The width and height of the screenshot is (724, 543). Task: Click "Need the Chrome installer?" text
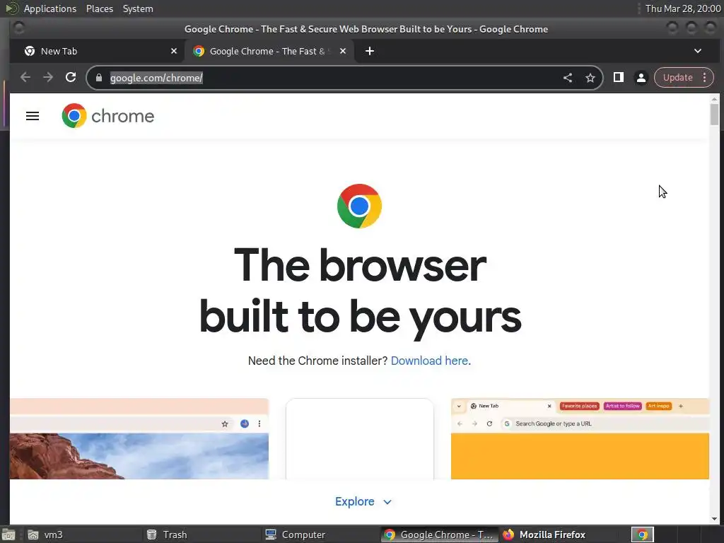tap(317, 361)
